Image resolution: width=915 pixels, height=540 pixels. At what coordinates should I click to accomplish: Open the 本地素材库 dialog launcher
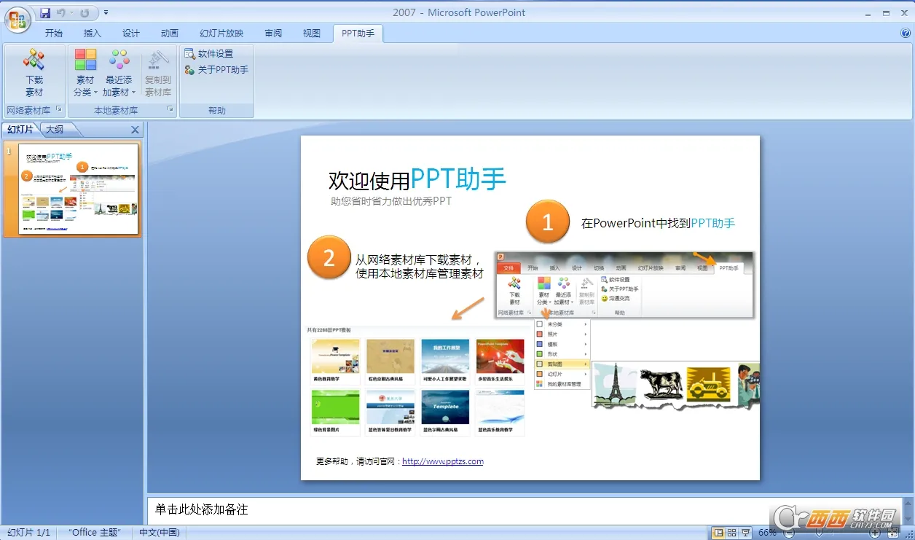click(x=170, y=109)
